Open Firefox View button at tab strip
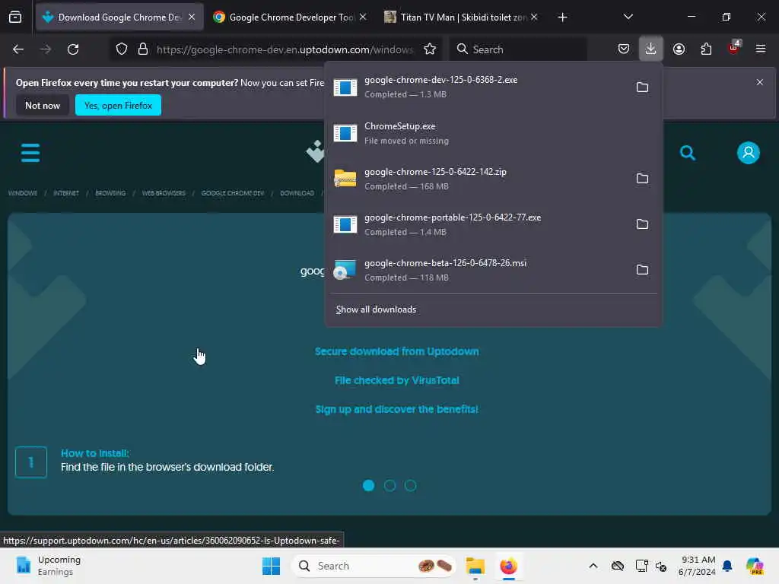This screenshot has height=584, width=779. click(x=15, y=17)
